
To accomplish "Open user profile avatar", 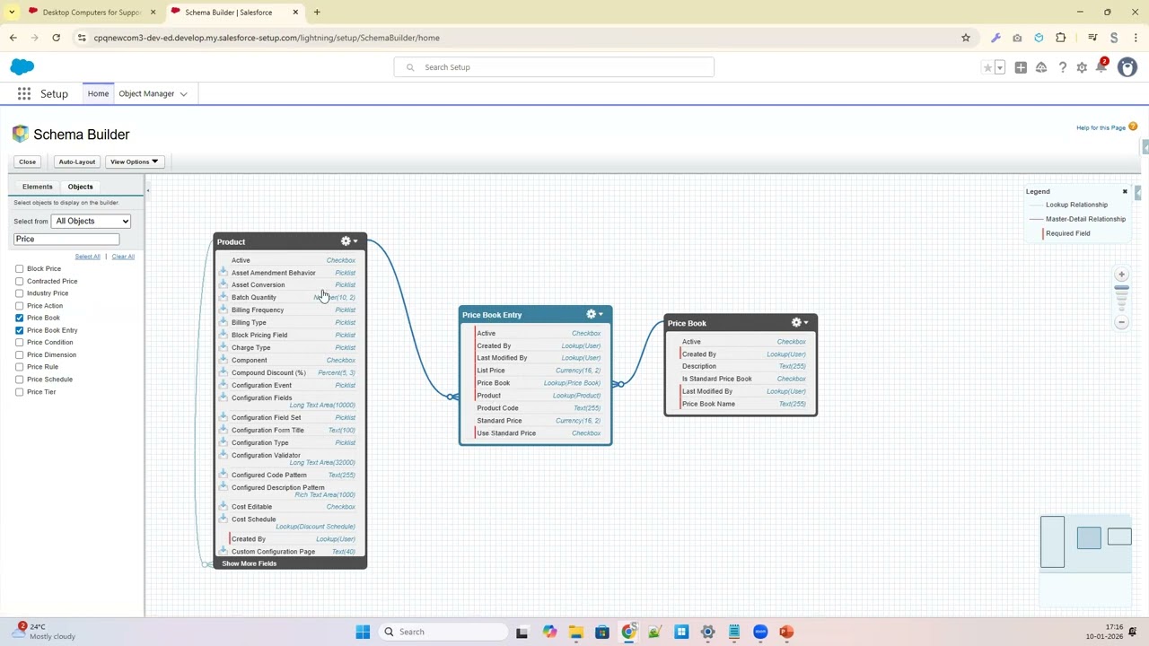I will pyautogui.click(x=1127, y=67).
